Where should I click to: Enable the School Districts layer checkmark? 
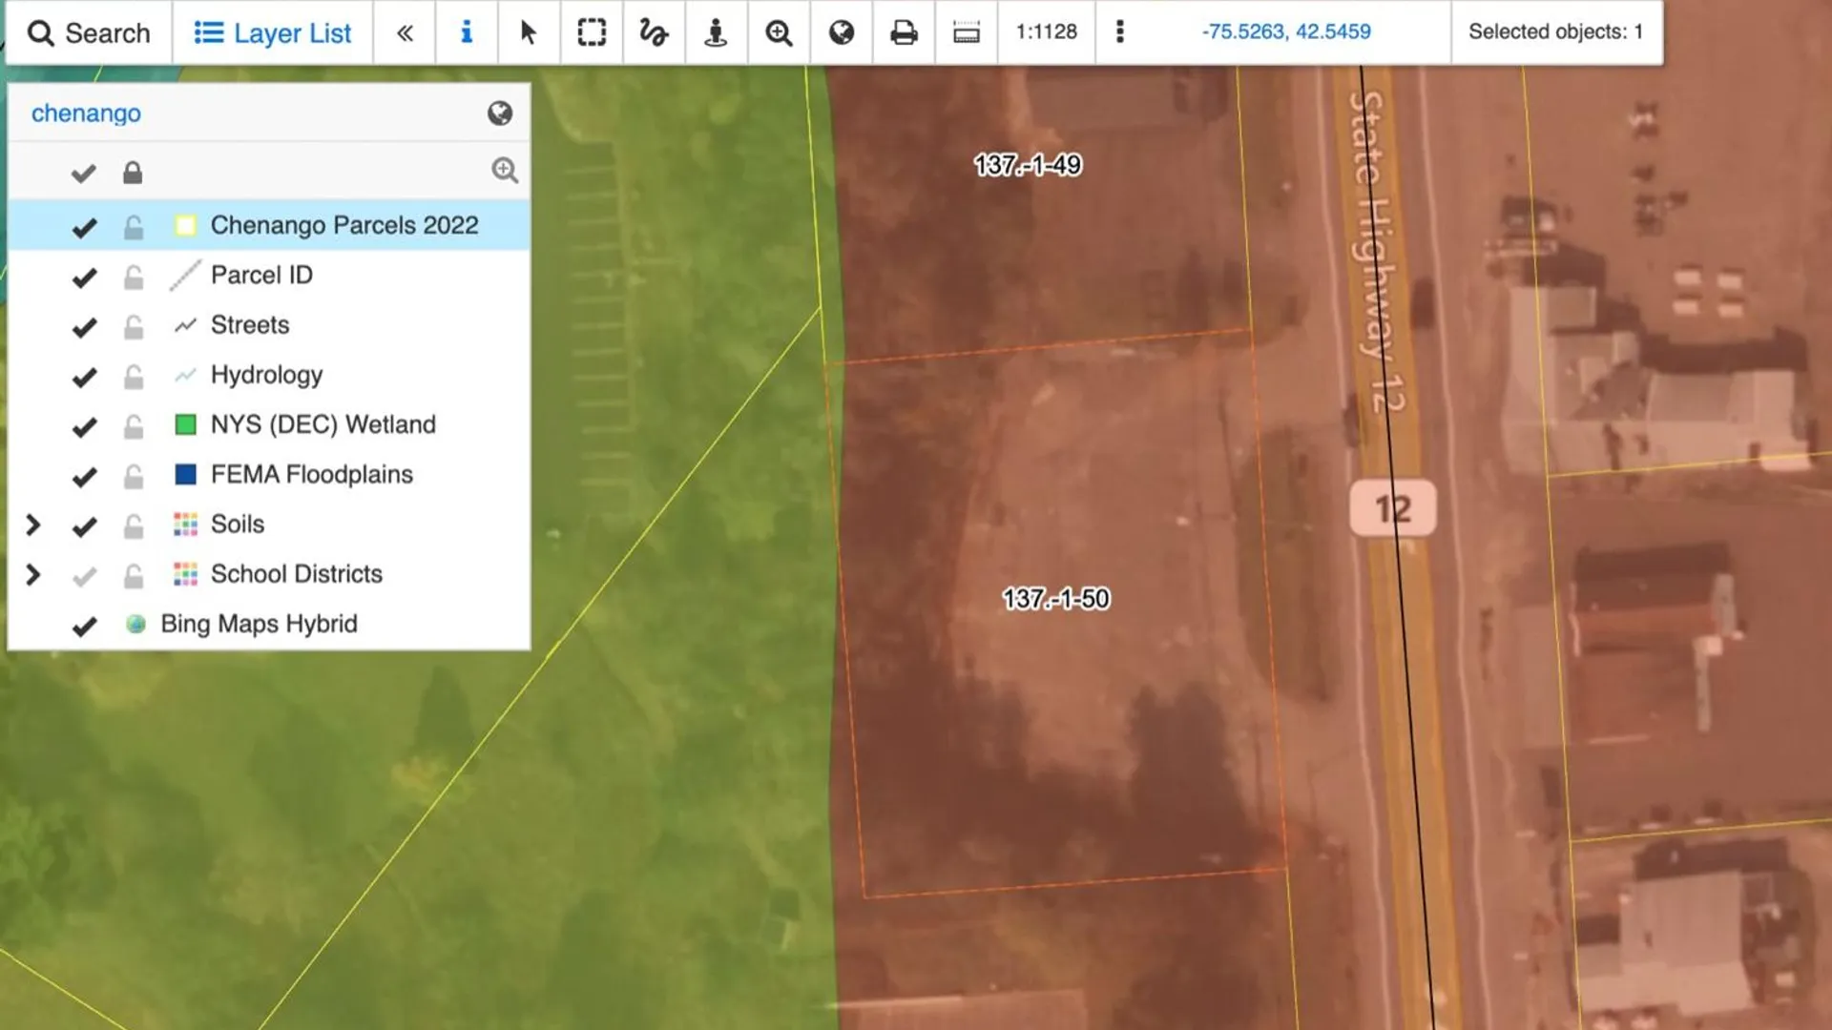(x=84, y=575)
